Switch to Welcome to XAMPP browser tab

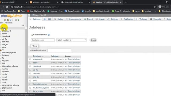[x=13, y=2]
